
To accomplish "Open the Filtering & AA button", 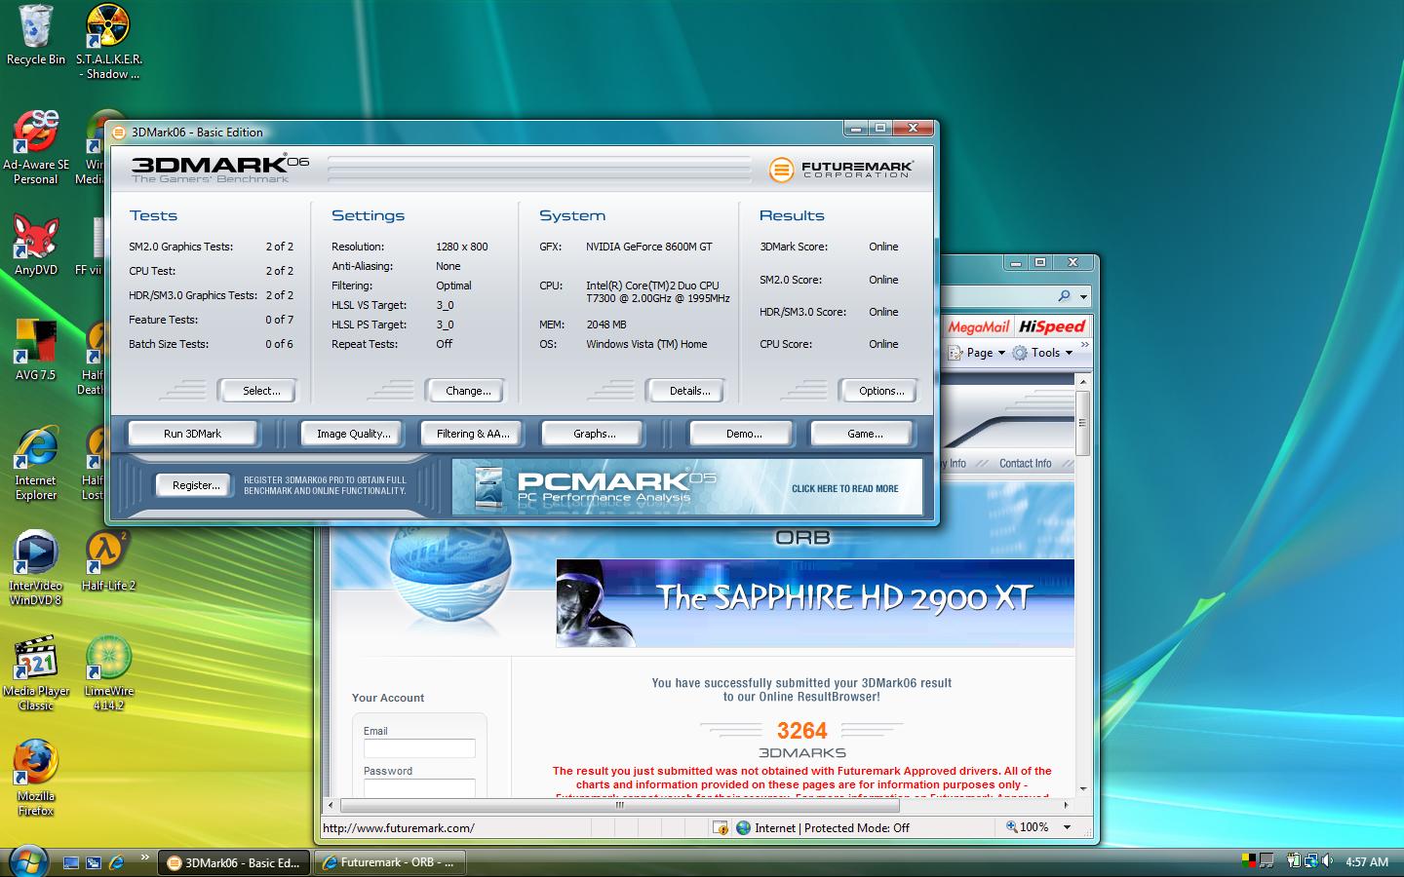I will [473, 434].
